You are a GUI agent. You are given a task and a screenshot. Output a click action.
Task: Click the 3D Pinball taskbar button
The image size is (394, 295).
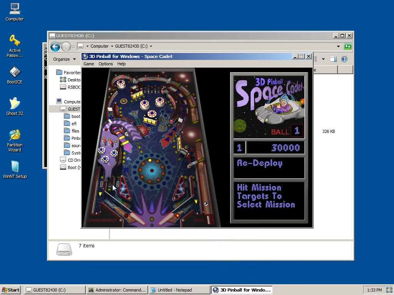[x=242, y=290]
